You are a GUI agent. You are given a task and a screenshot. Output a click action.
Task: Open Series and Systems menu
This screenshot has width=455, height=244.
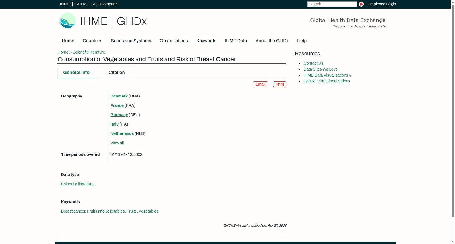click(131, 41)
